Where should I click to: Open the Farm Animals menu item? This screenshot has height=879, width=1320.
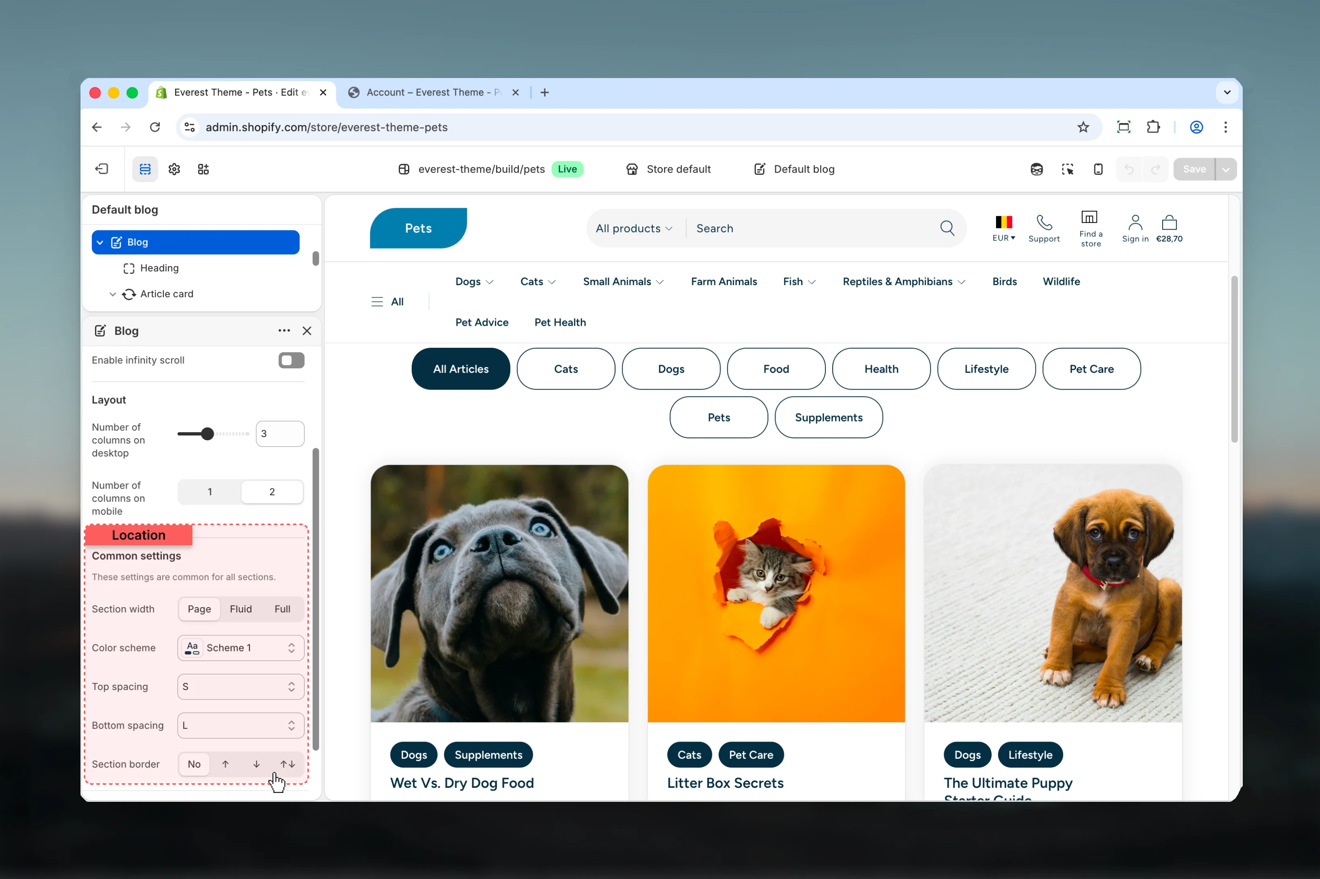(x=724, y=282)
